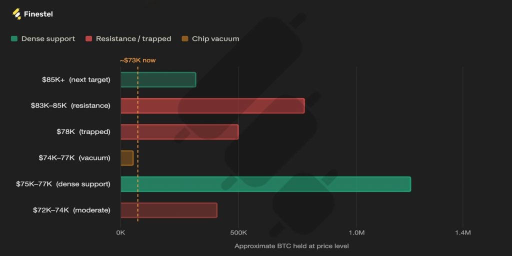Select the $78K trapped bar

pyautogui.click(x=179, y=132)
